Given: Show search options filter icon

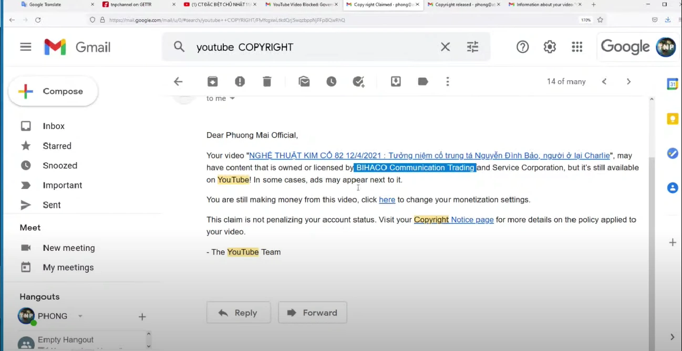Looking at the screenshot, I should pos(473,47).
